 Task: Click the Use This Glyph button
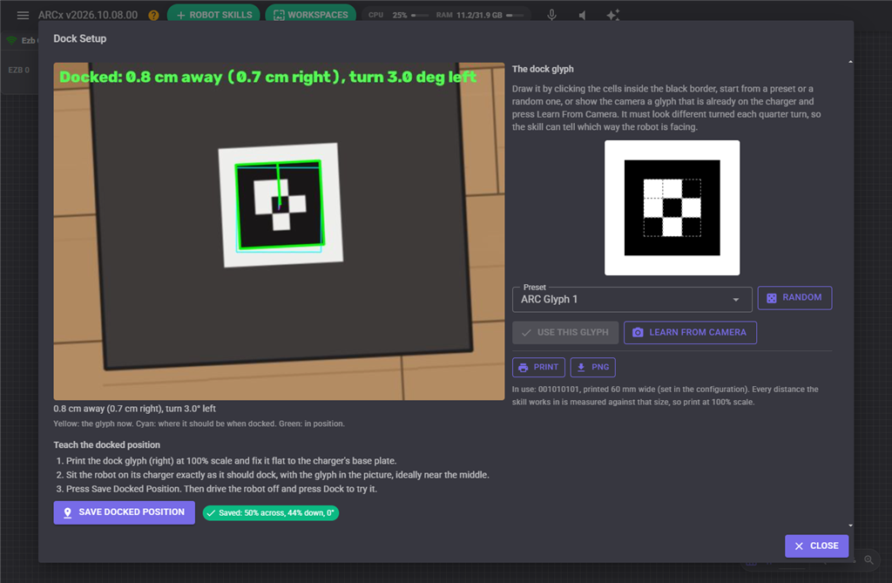click(x=565, y=333)
